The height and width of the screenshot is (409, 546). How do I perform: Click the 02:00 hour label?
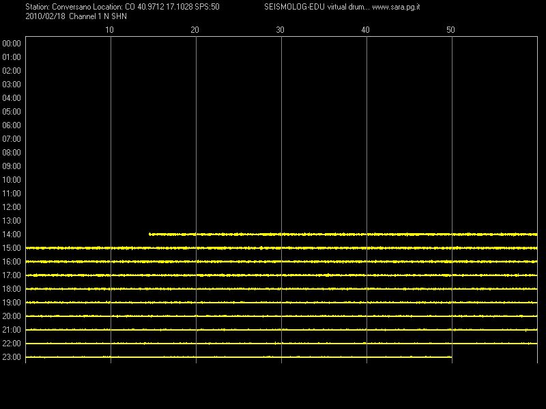[12, 71]
